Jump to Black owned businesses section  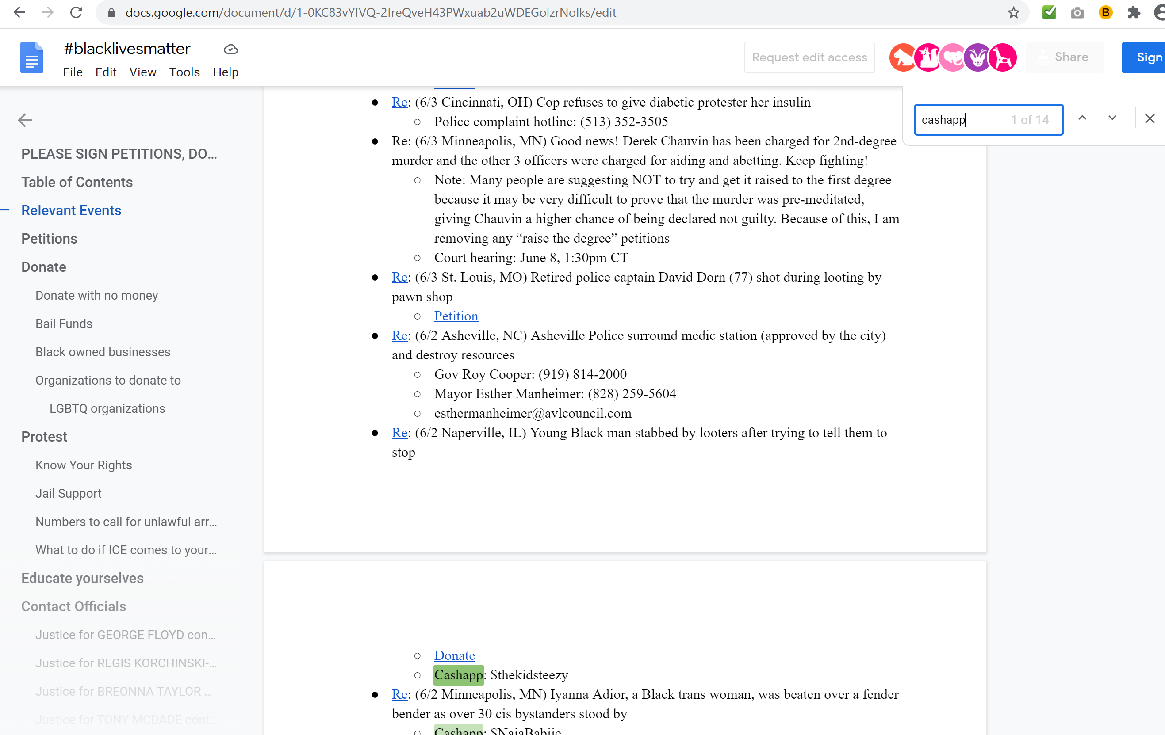(103, 351)
